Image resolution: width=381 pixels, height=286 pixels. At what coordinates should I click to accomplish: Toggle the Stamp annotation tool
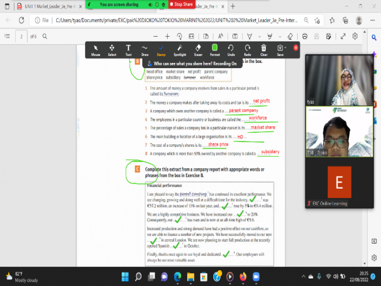[161, 50]
